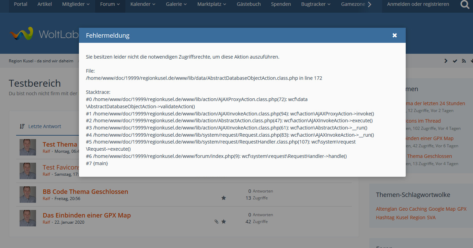Click the RSS feed icon

(x=464, y=61)
